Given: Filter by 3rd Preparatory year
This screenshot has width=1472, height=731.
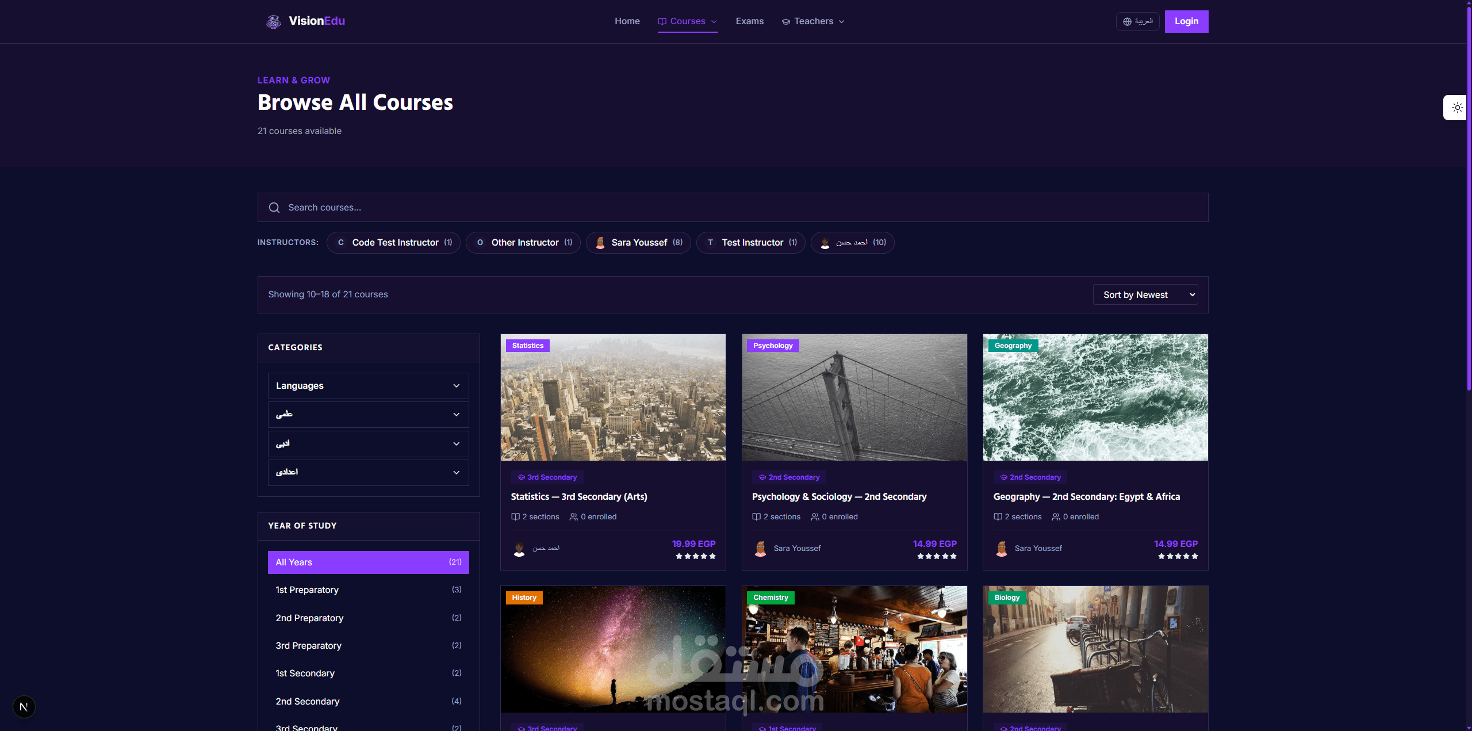Looking at the screenshot, I should coord(369,646).
